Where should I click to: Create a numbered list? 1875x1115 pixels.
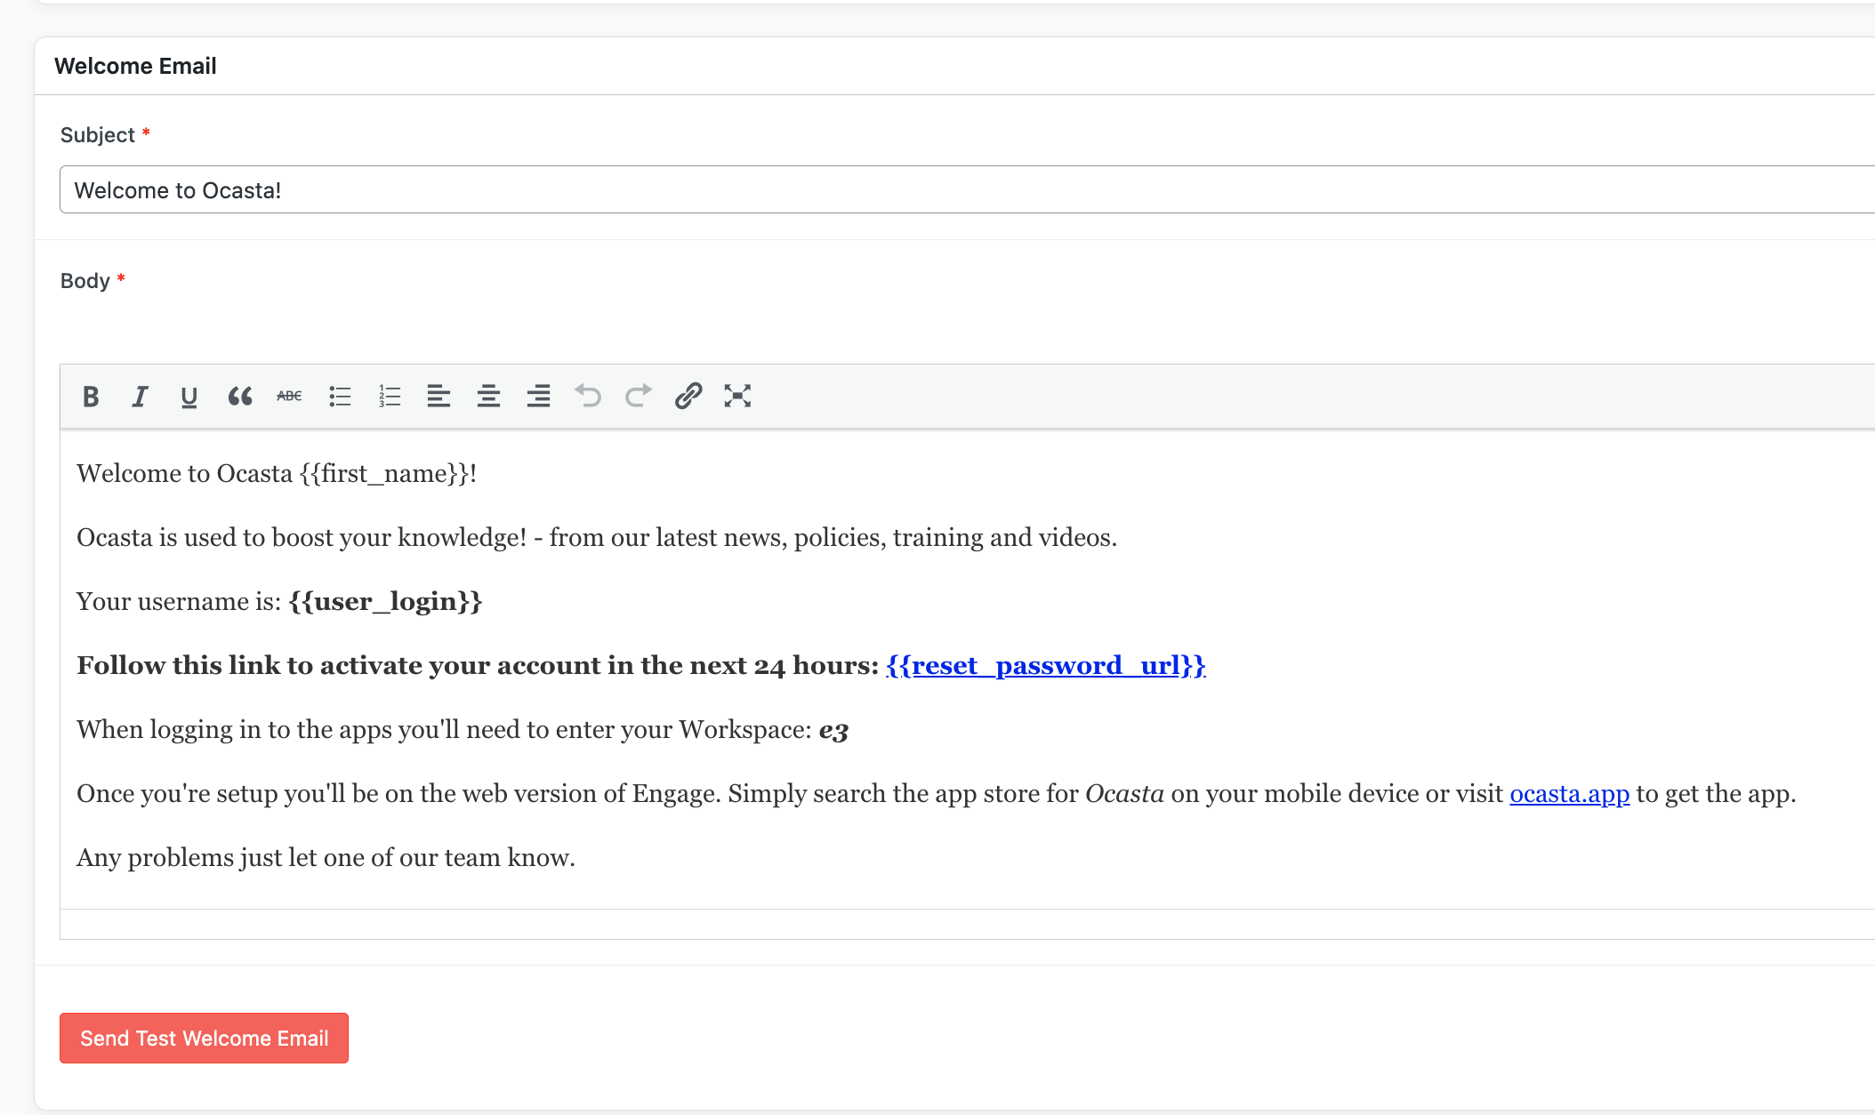coord(390,397)
